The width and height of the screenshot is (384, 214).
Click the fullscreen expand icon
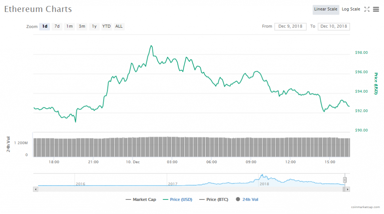pos(367,9)
